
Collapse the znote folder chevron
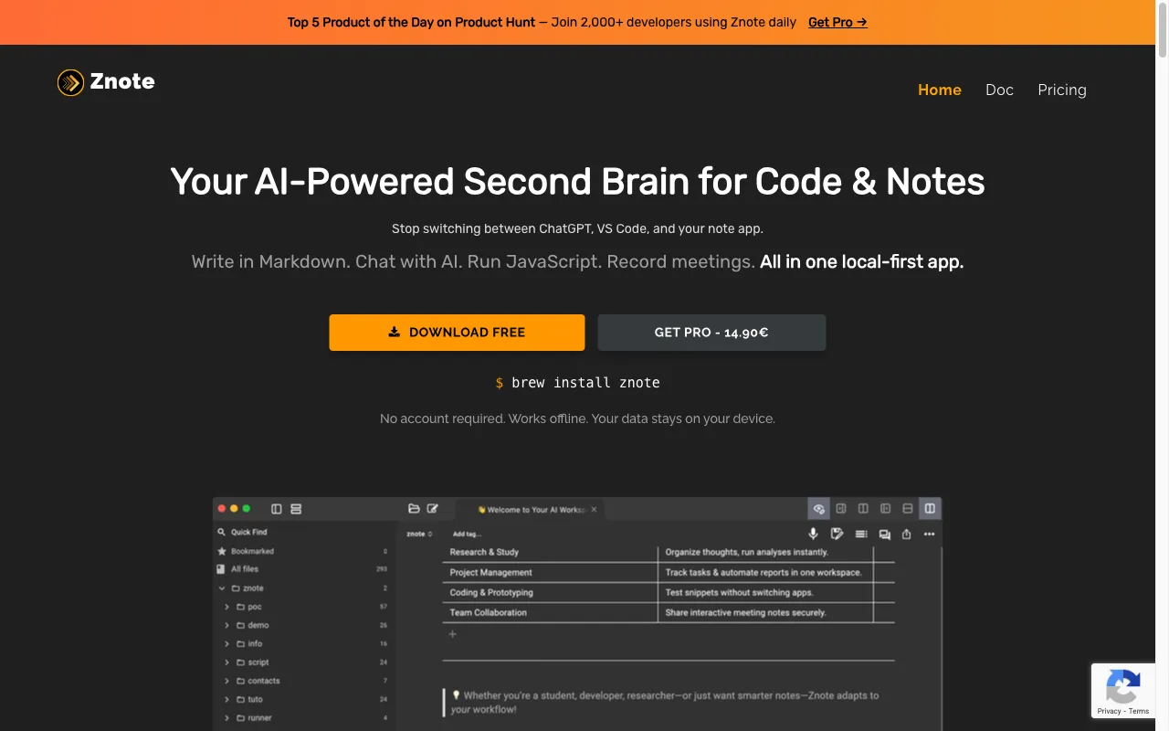coord(222,588)
